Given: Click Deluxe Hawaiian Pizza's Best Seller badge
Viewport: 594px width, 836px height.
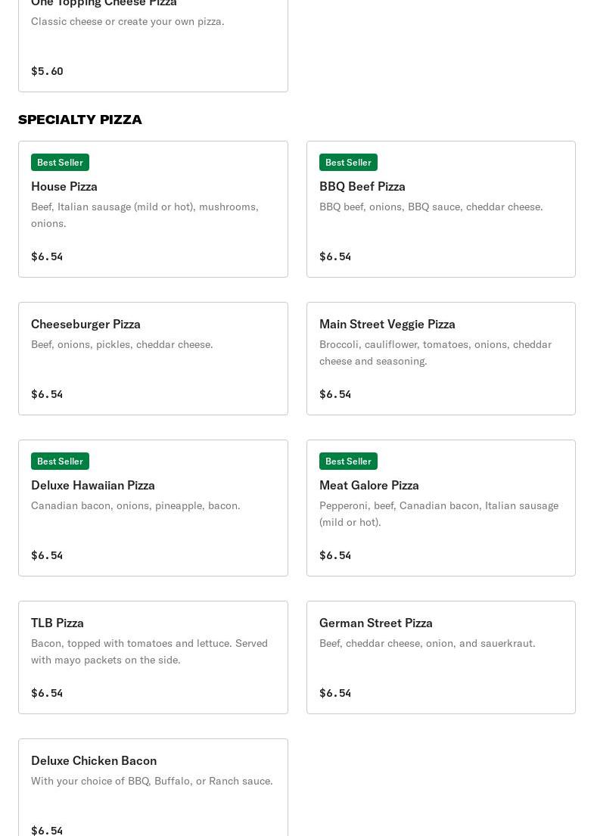Looking at the screenshot, I should pos(60,462).
